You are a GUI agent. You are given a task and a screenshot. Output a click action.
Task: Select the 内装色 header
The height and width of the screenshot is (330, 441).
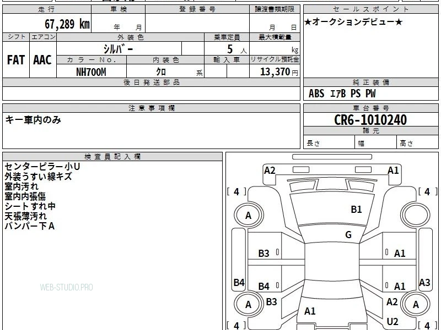[165, 60]
